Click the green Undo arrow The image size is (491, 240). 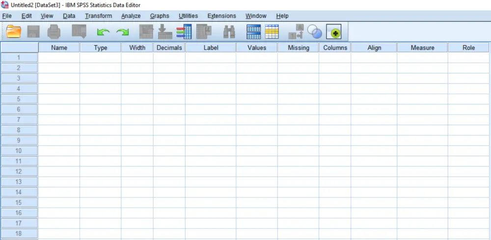click(x=103, y=31)
